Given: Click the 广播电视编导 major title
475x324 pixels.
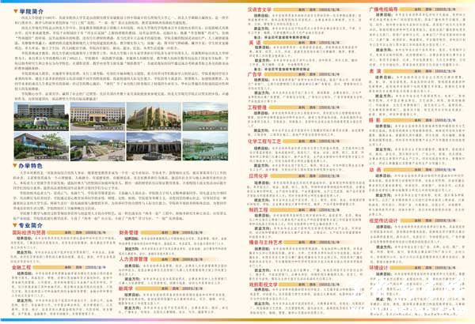Looking at the screenshot, I should (x=384, y=7).
